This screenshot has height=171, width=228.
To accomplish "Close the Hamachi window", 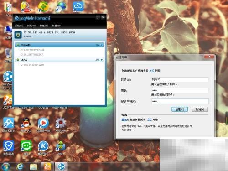I will pos(103,17).
